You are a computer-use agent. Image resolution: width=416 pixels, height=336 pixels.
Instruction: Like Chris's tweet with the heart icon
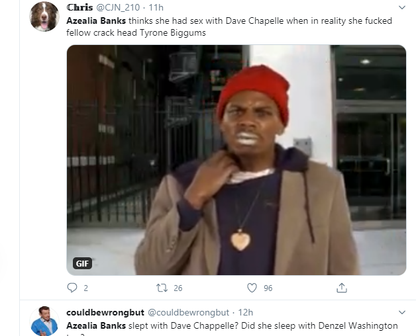coord(252,288)
